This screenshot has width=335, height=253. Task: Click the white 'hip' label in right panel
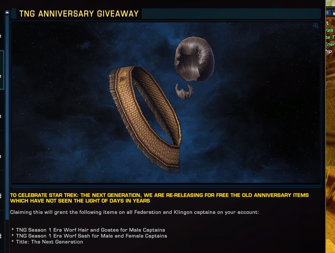pos(329,51)
